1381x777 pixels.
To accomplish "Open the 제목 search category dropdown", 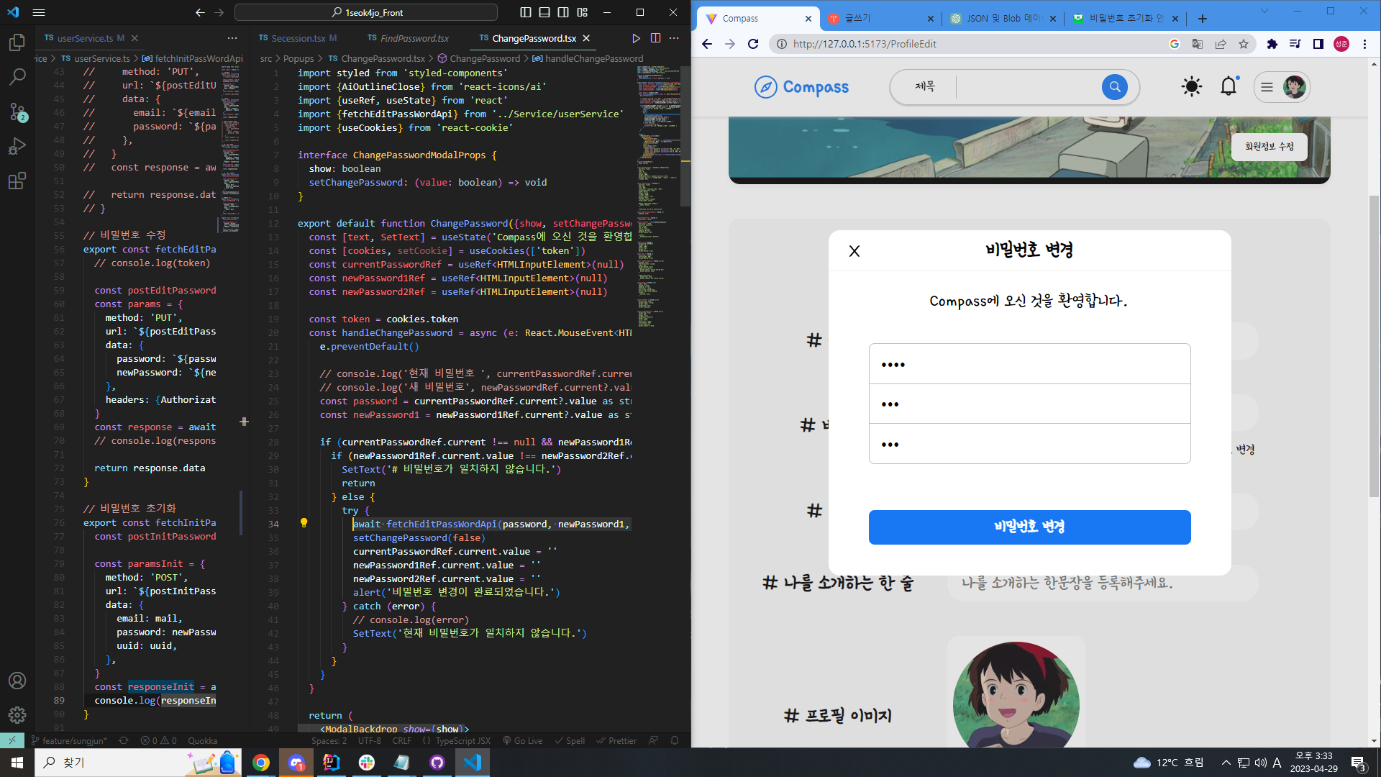I will coord(925,87).
